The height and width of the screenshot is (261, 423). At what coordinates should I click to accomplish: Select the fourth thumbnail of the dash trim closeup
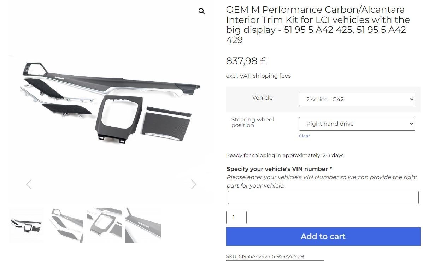[x=143, y=225]
